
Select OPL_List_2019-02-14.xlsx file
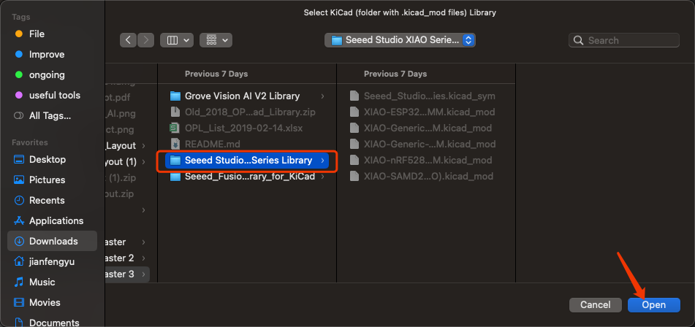pyautogui.click(x=247, y=128)
